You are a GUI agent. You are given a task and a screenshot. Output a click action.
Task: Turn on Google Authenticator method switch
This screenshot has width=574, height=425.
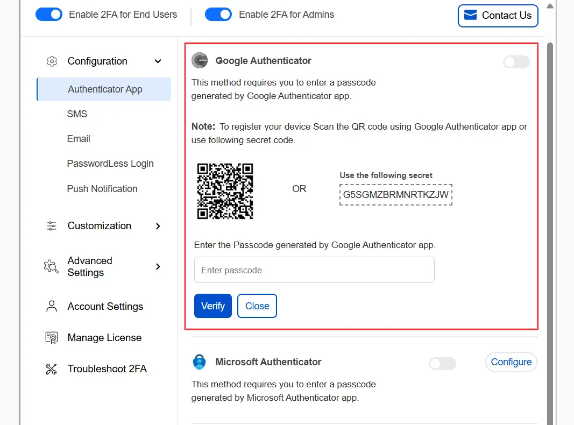pyautogui.click(x=516, y=62)
